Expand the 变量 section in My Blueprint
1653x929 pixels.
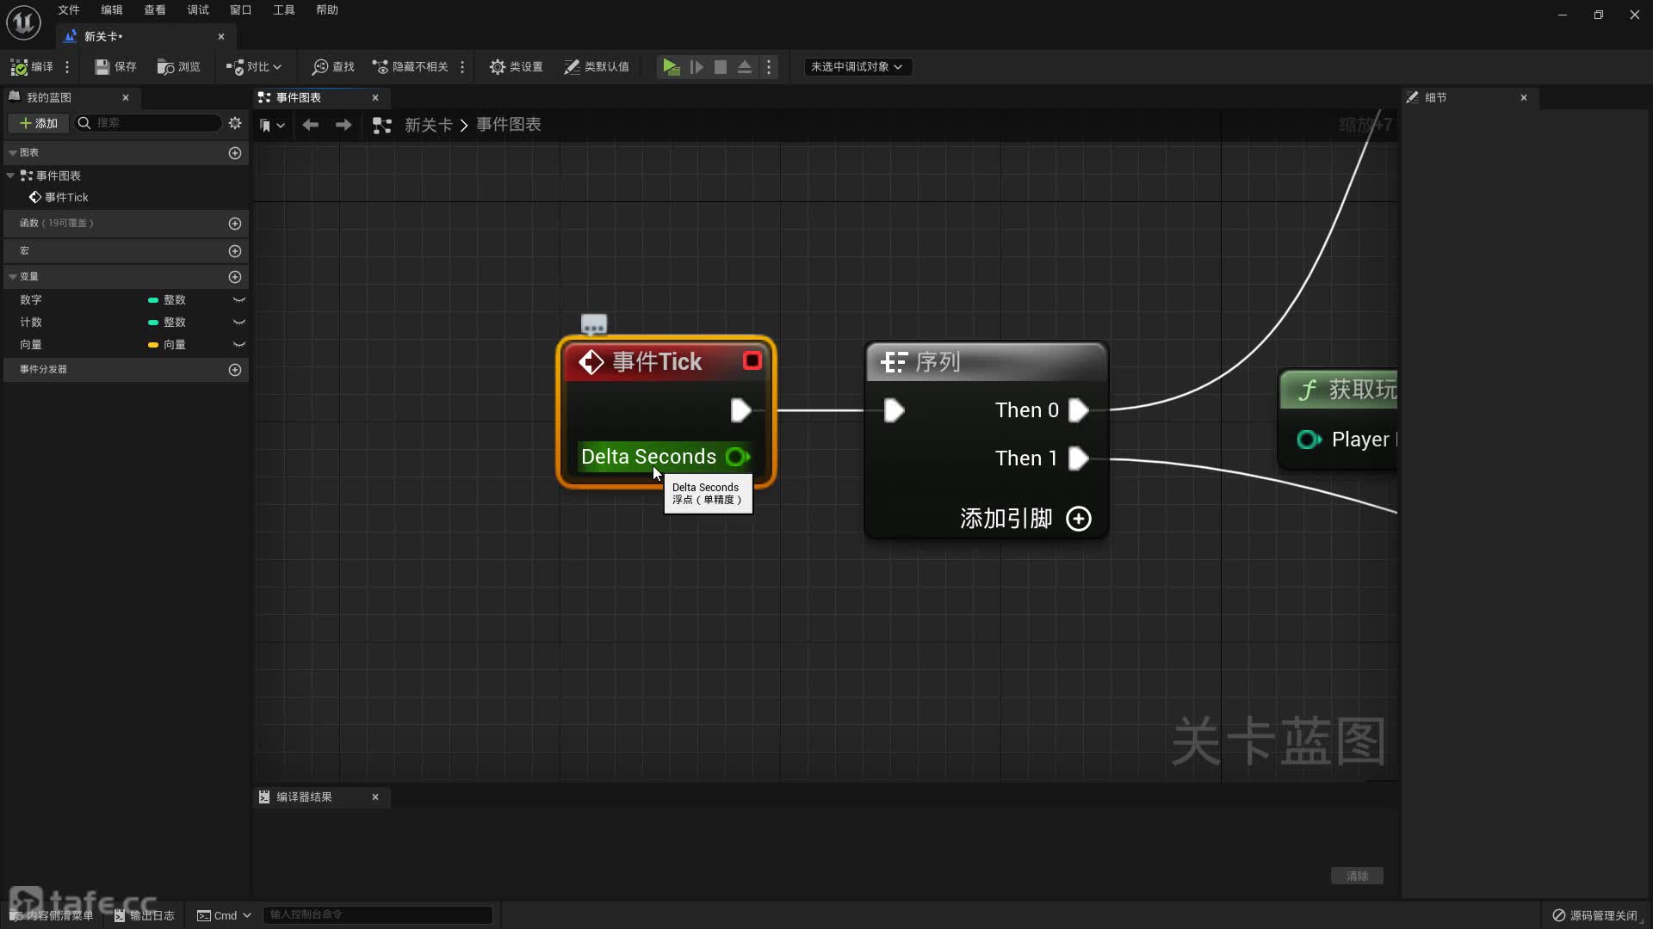click(x=13, y=275)
